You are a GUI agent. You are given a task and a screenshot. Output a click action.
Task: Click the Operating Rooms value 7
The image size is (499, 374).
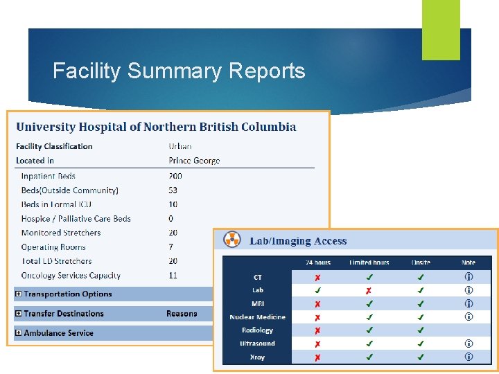tap(171, 247)
